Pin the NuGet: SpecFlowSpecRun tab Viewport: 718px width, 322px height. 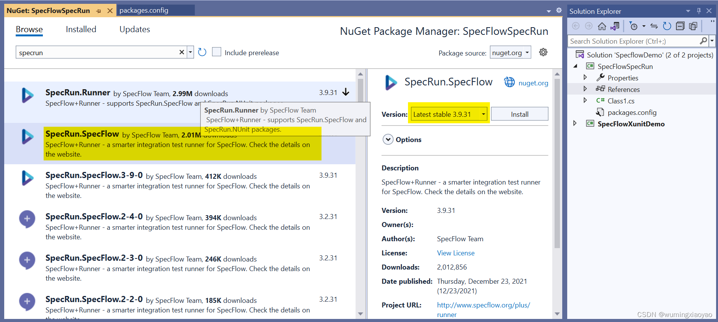pyautogui.click(x=99, y=11)
